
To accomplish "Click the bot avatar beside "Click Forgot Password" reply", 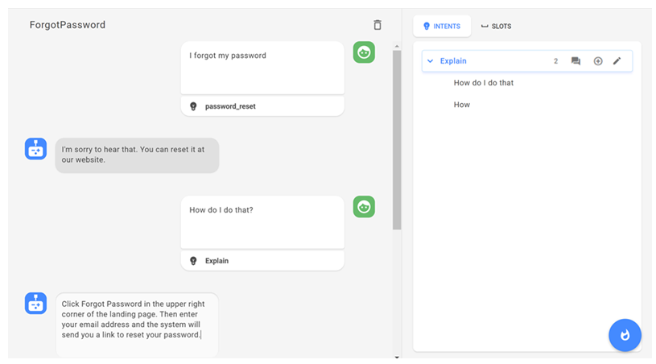I will [x=35, y=304].
